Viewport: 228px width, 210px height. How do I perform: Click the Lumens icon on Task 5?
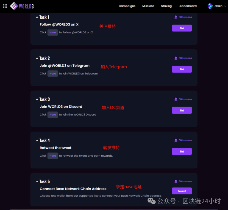[x=176, y=182]
